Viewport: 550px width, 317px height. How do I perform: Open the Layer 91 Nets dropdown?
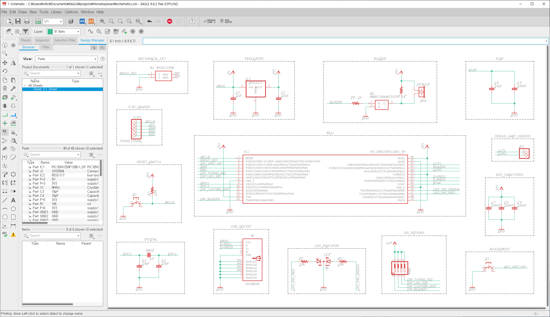pyautogui.click(x=64, y=31)
